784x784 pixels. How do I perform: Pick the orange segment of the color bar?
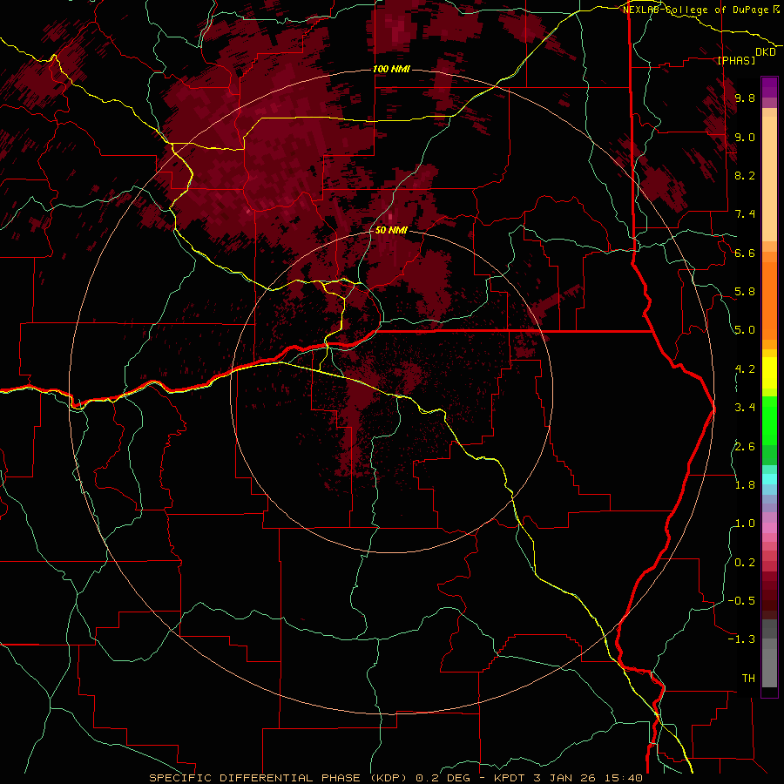coord(769,300)
